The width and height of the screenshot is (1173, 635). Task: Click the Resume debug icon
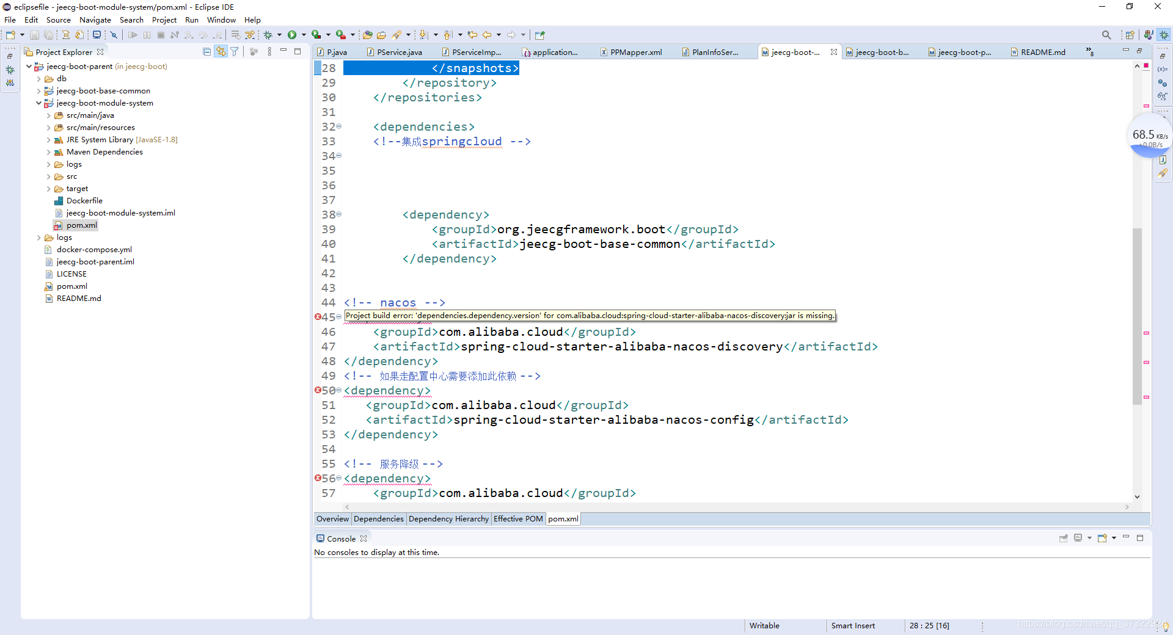pyautogui.click(x=133, y=35)
